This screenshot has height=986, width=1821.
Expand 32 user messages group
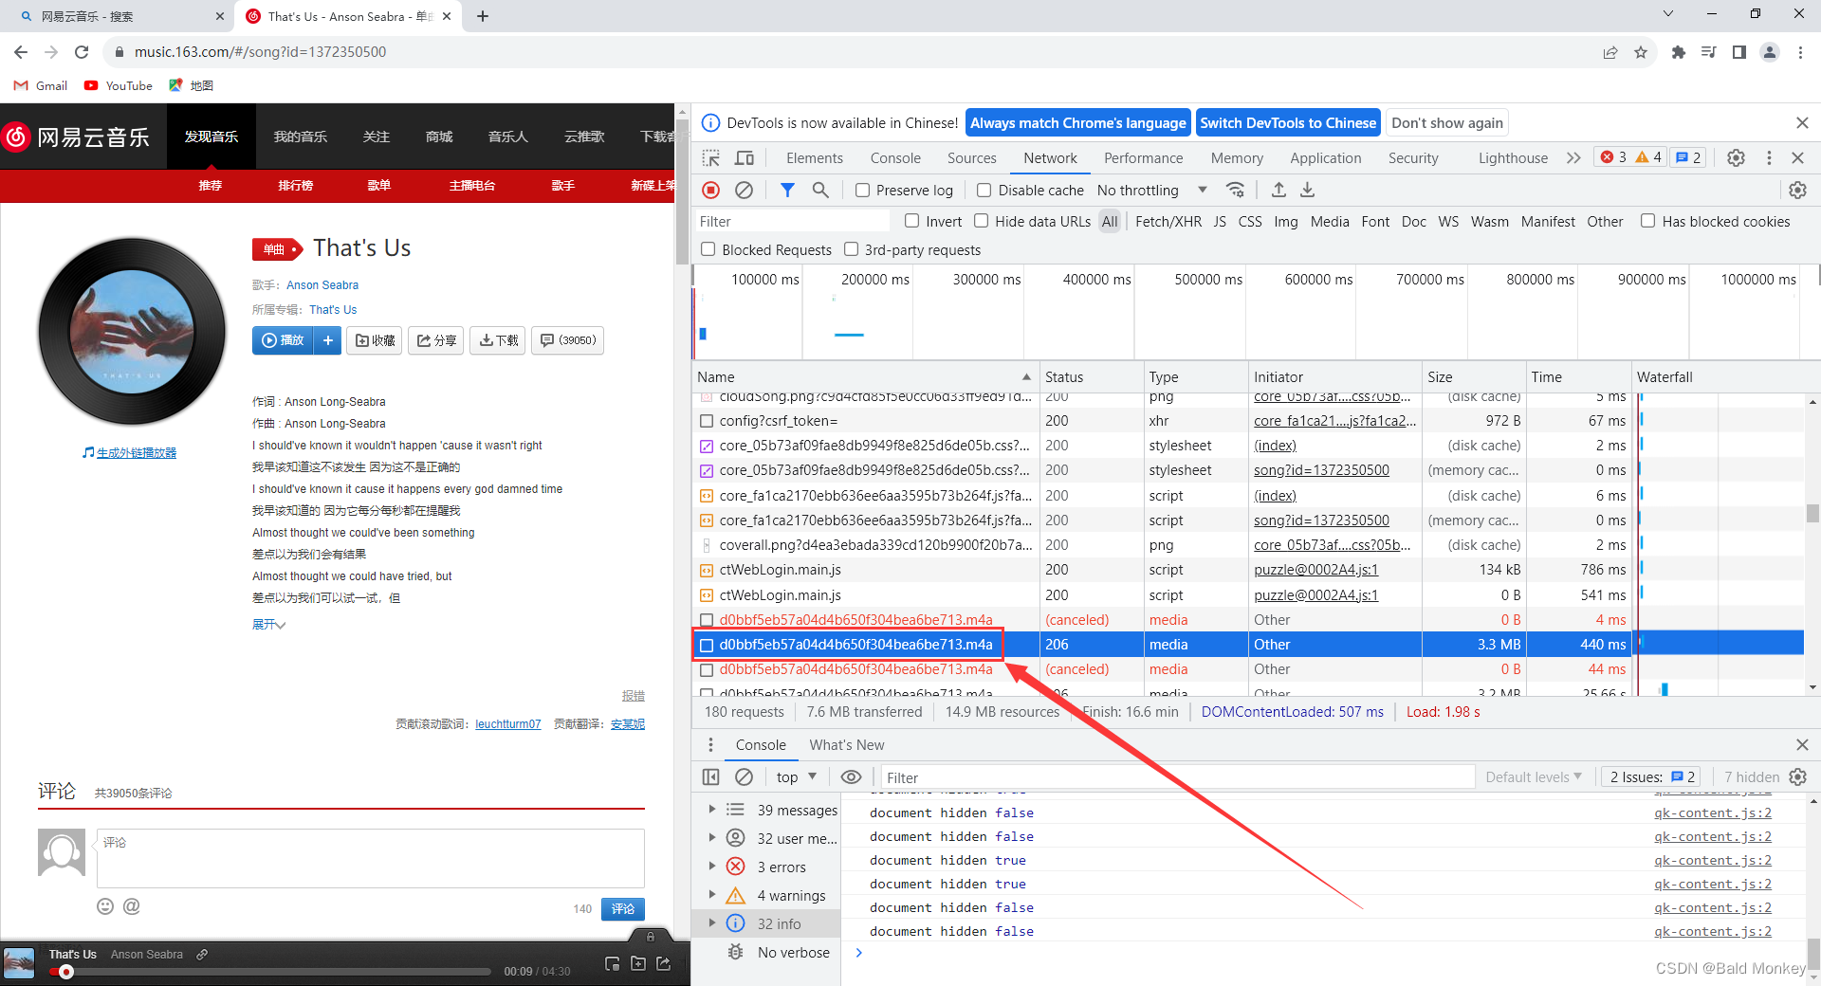(x=711, y=838)
